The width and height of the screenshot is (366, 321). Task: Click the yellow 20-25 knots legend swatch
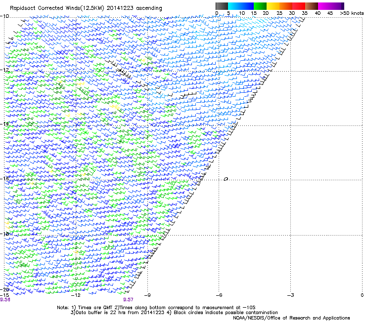coord(273,6)
